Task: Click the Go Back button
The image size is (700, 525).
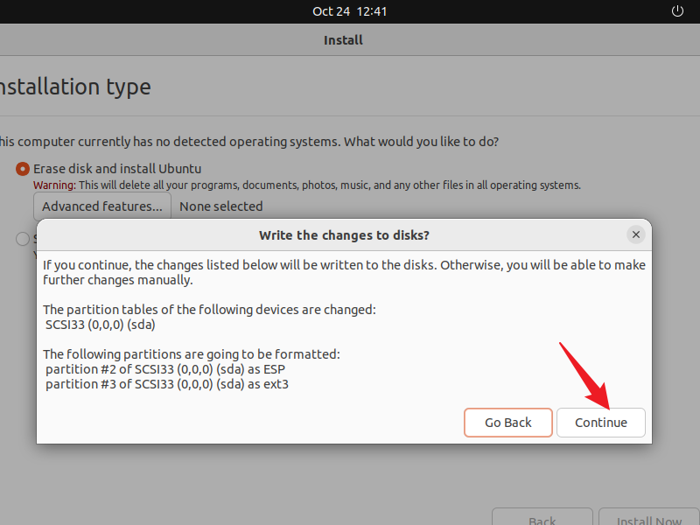Action: pyautogui.click(x=508, y=423)
